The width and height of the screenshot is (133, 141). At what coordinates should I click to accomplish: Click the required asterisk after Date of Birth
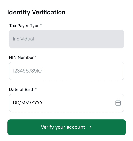point(36,89)
